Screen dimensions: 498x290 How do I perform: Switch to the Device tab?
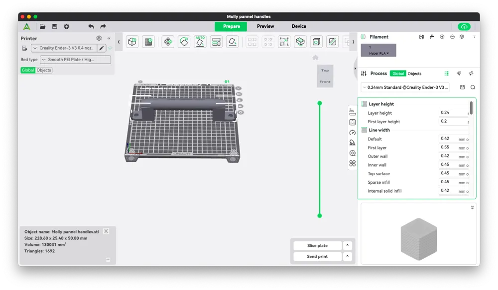[x=299, y=26]
